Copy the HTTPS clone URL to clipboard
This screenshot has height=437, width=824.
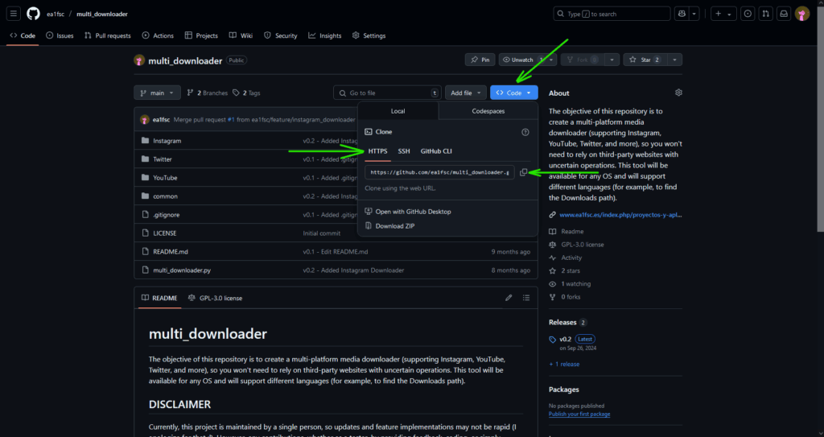523,172
